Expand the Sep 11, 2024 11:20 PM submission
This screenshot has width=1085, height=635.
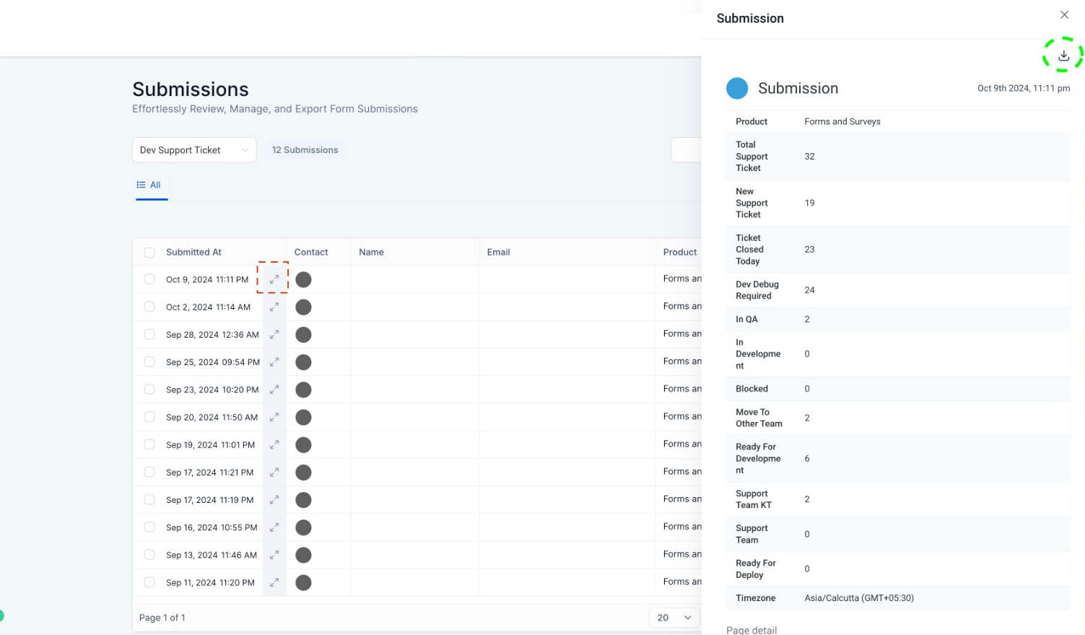click(x=274, y=582)
